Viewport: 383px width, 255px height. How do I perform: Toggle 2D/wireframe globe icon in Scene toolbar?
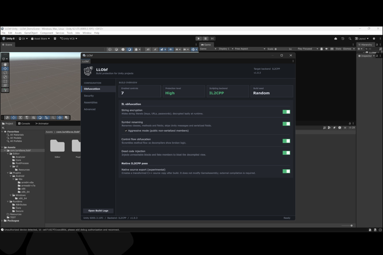110,49
